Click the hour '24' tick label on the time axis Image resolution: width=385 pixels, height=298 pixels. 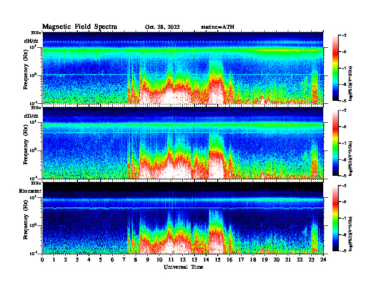[x=323, y=260]
